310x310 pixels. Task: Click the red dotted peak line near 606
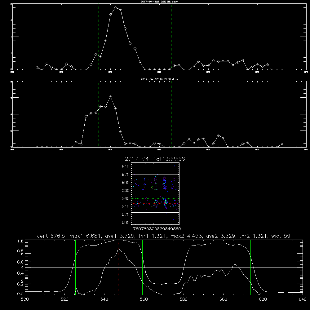click(x=235, y=267)
